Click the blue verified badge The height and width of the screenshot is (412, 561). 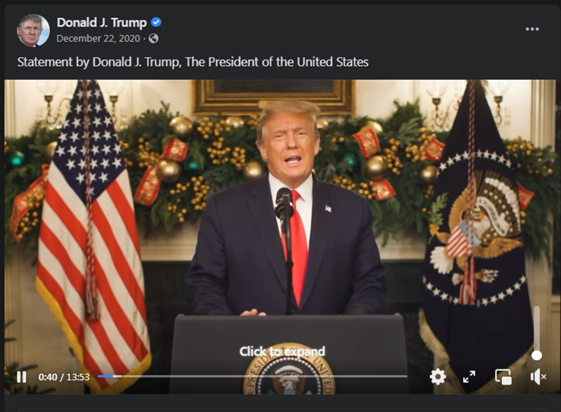[156, 22]
